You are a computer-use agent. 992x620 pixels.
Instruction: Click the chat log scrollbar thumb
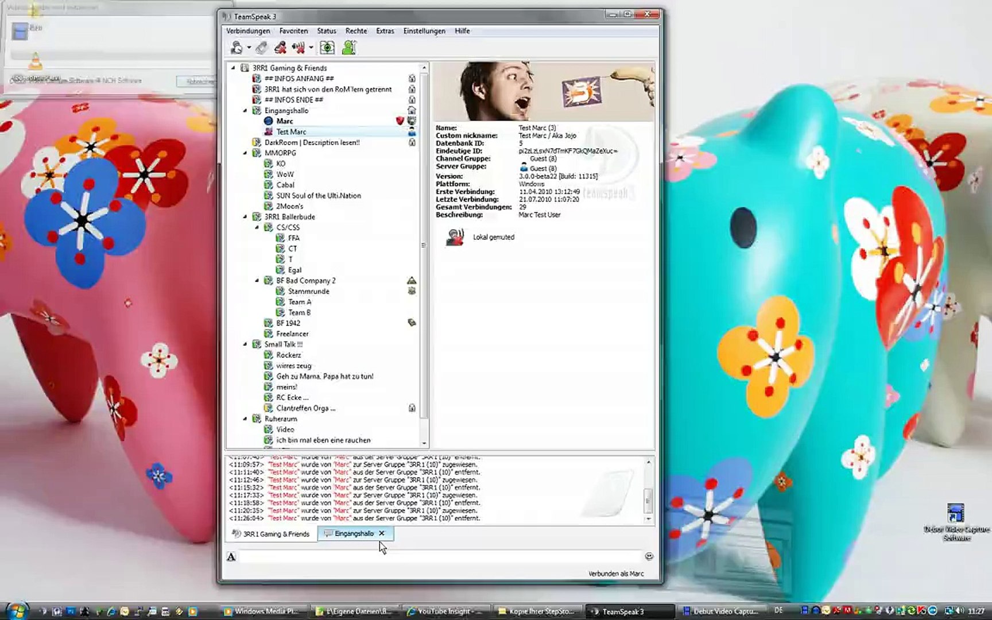coord(648,500)
